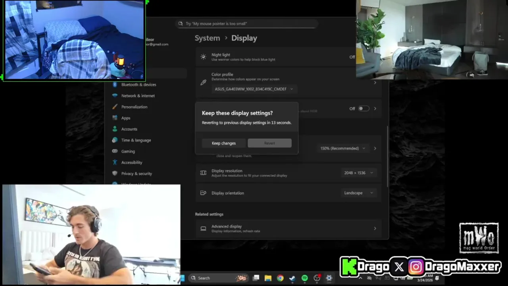Click the taskbar Search box
508x286 pixels.
[219, 278]
